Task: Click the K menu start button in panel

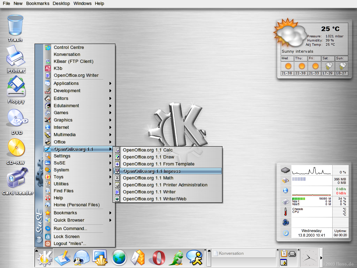Action: click(x=44, y=258)
